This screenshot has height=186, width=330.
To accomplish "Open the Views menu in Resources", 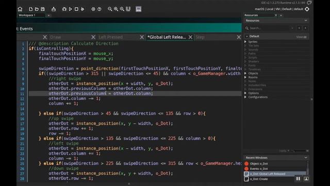I will (301, 37).
